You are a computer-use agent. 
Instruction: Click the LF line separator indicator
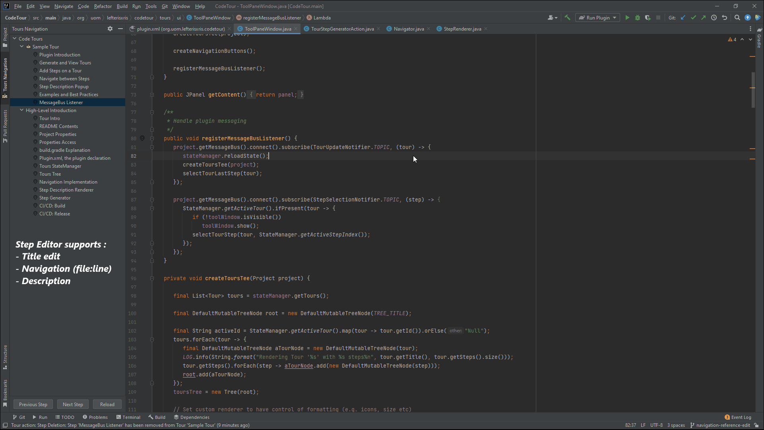pos(643,425)
